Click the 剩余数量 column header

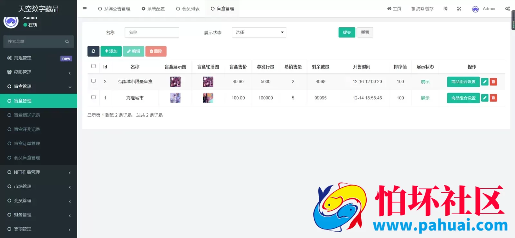pos(321,67)
